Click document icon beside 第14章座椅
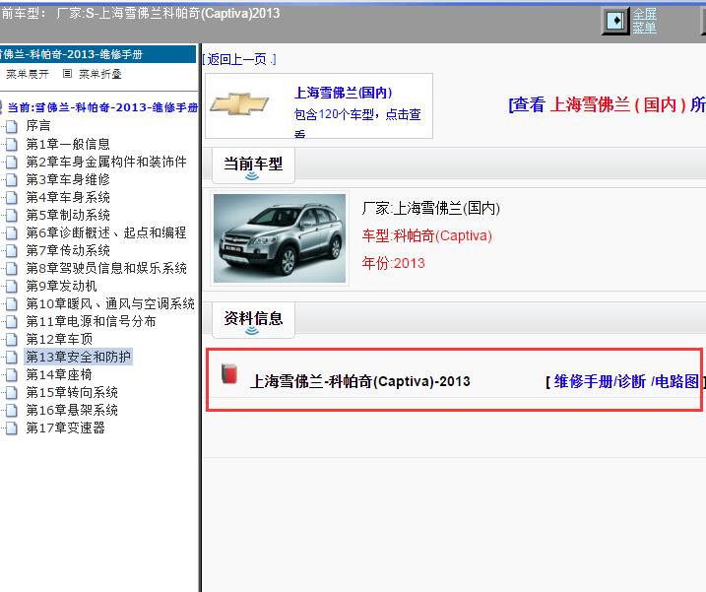The height and width of the screenshot is (592, 706). (x=12, y=375)
